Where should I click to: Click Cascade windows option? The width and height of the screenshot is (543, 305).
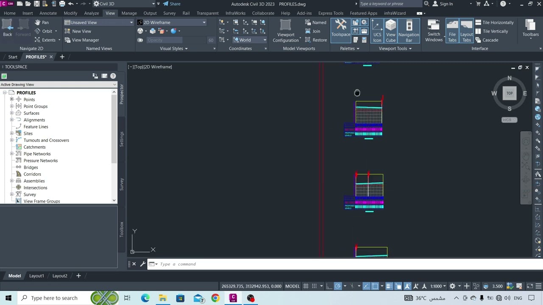(487, 40)
